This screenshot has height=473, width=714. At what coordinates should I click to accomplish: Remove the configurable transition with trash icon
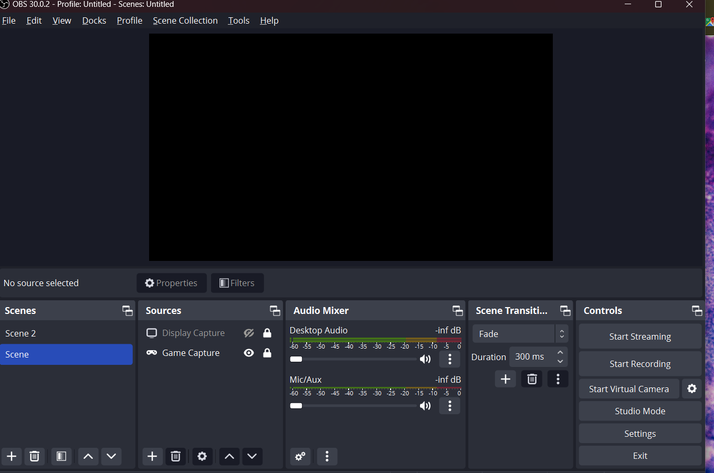point(532,379)
